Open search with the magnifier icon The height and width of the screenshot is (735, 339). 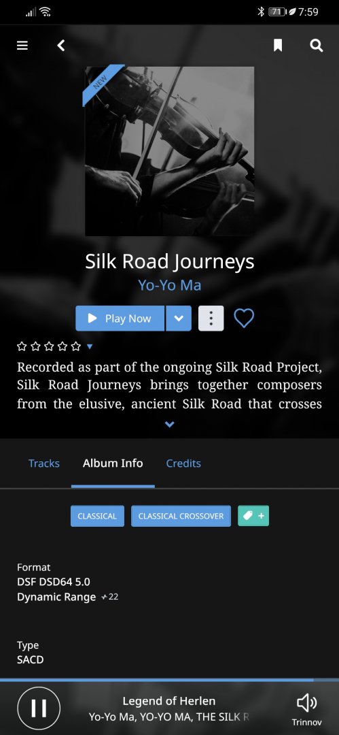(x=317, y=46)
